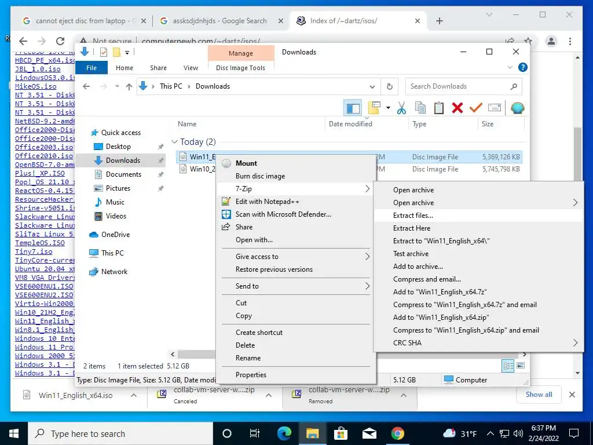The image size is (593, 445).
Task: Select This PC in the navigation pane
Action: point(112,253)
